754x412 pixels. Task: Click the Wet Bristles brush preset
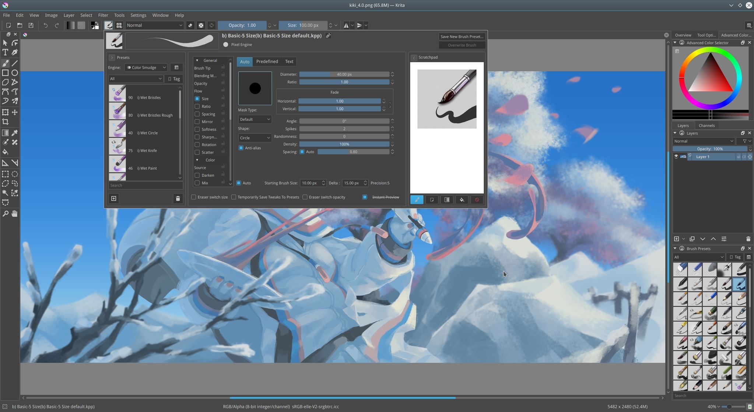[x=144, y=97]
